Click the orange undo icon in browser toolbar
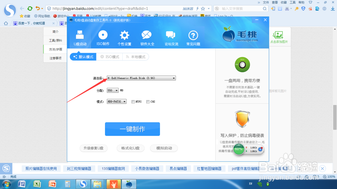Image resolution: width=337 pixels, height=189 pixels. coord(38,8)
